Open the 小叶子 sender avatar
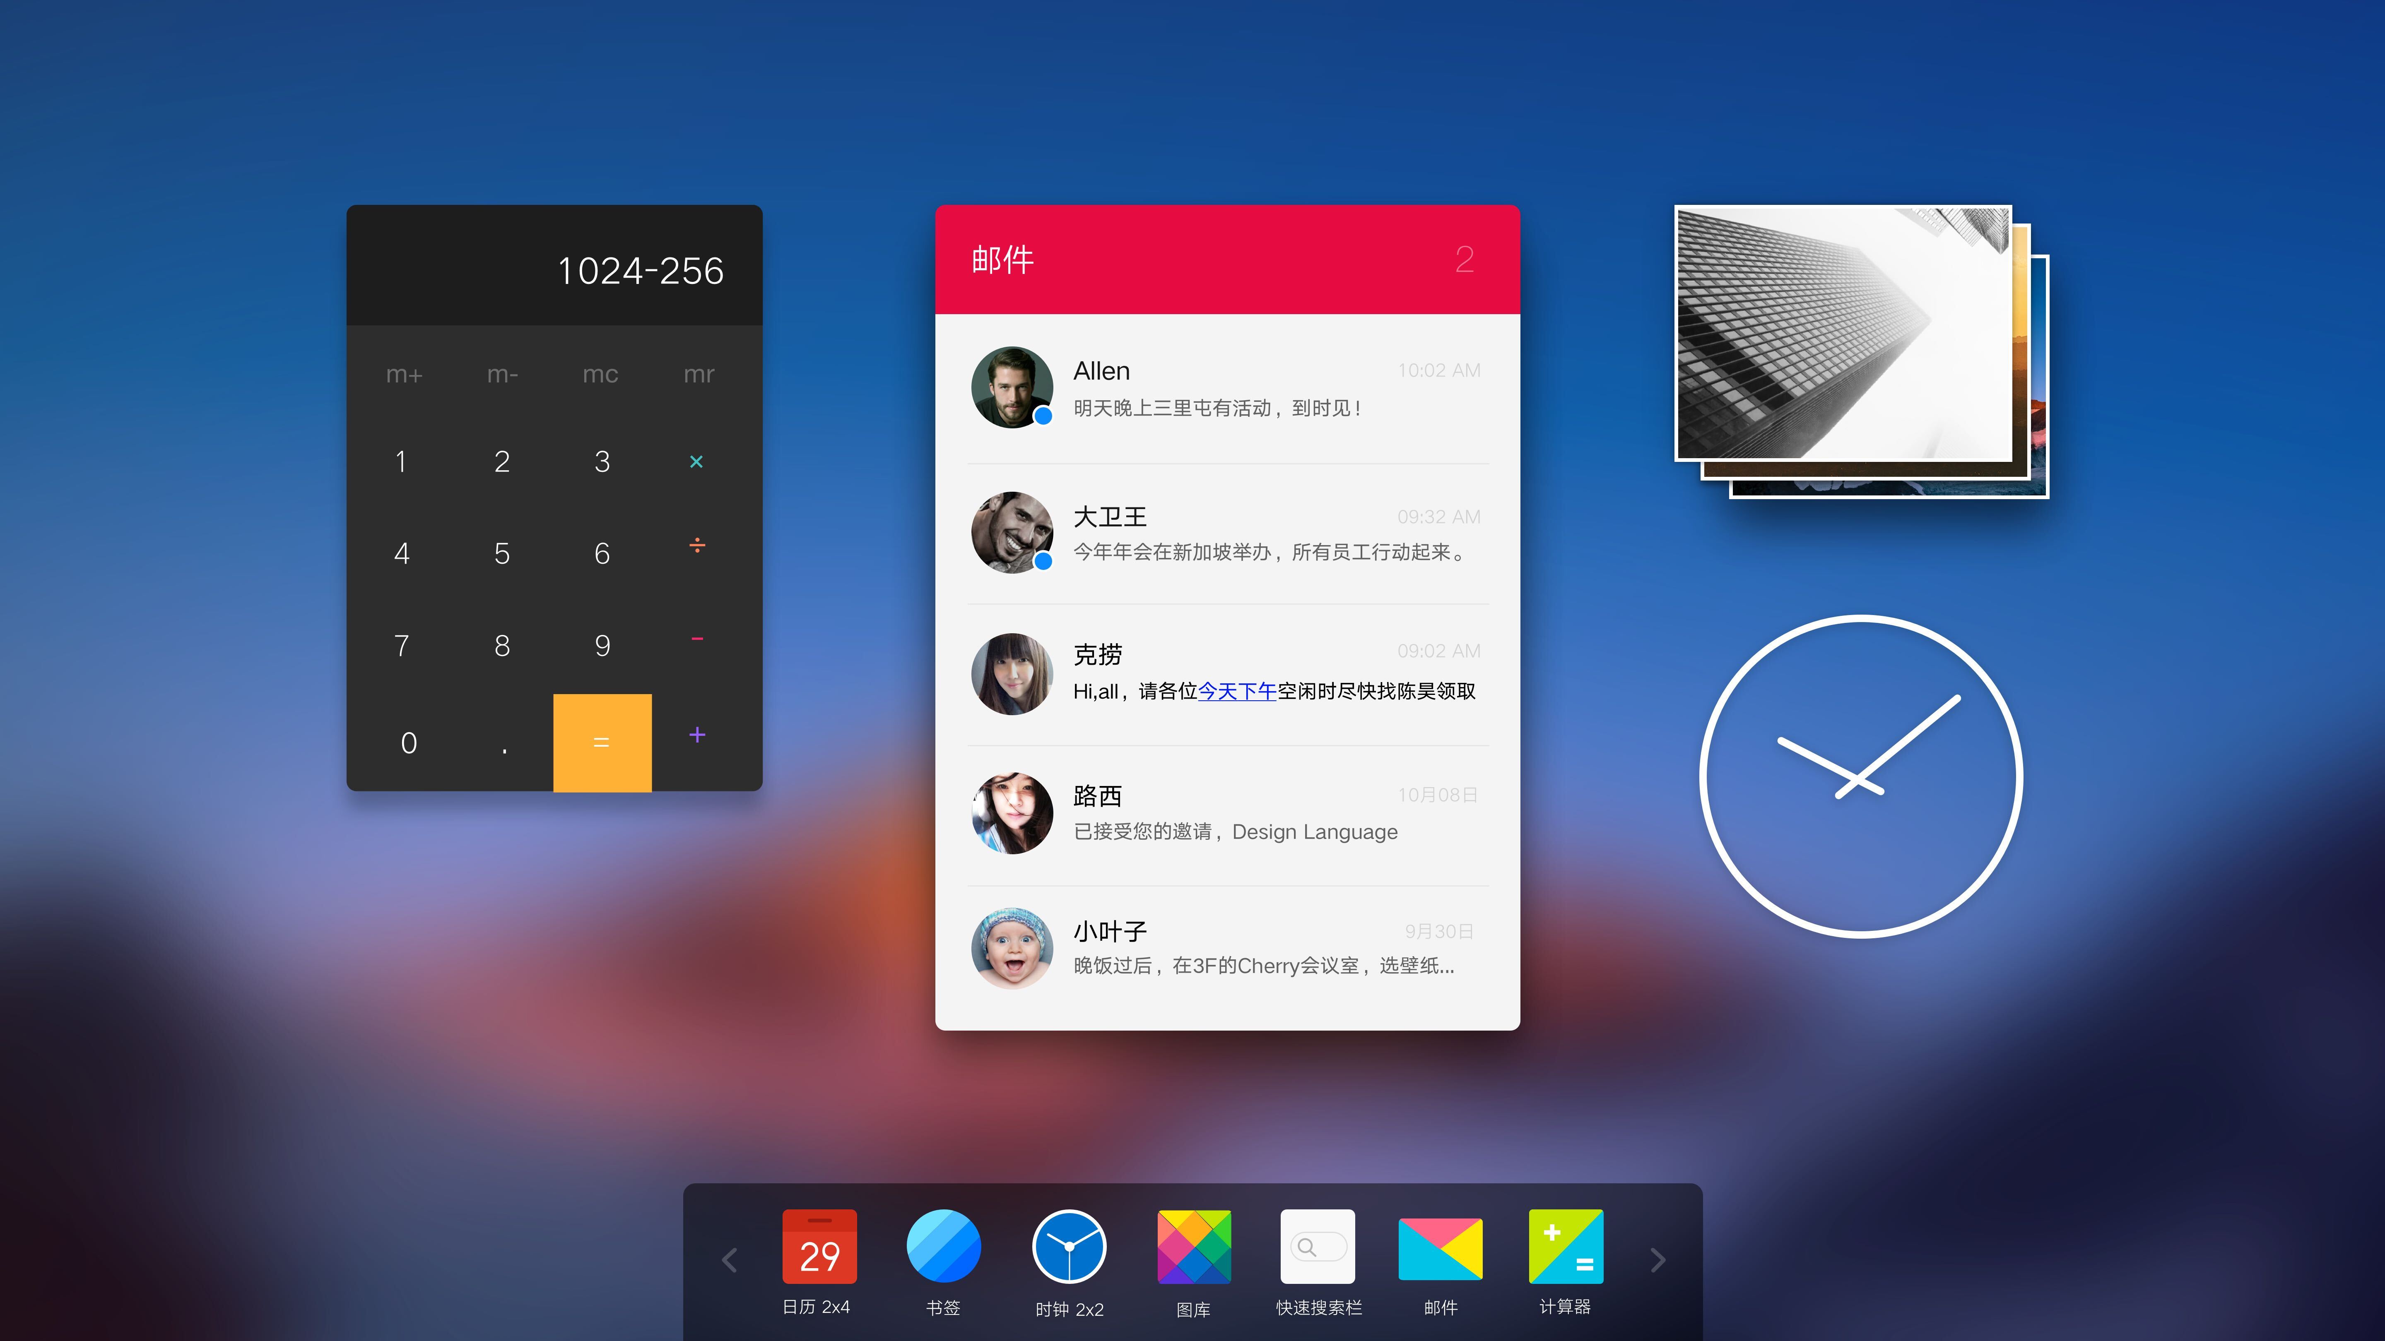 click(x=1012, y=948)
